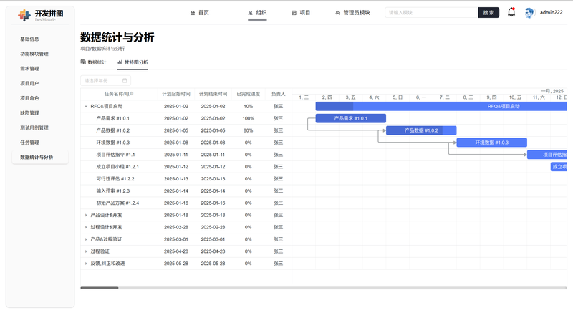Image resolution: width=573 pixels, height=313 pixels.
Task: Click the 已完成进度 column header
Action: pyautogui.click(x=248, y=94)
